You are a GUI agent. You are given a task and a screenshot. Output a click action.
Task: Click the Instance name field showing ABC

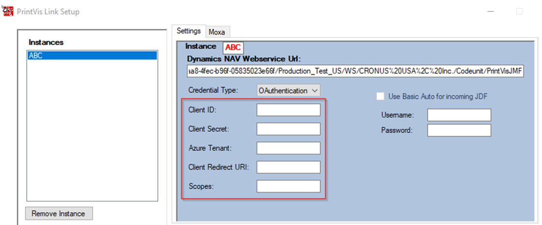233,48
